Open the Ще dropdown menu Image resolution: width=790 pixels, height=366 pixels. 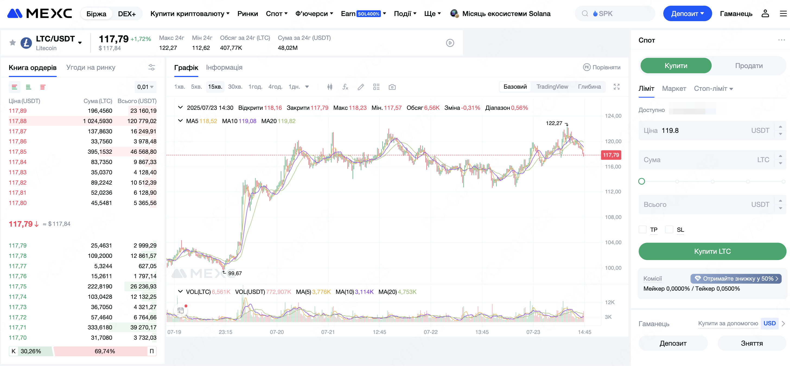(x=432, y=14)
